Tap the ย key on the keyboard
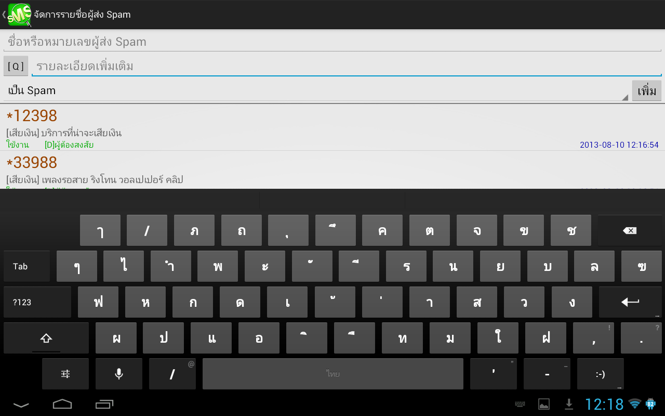The image size is (665, 416). click(500, 266)
